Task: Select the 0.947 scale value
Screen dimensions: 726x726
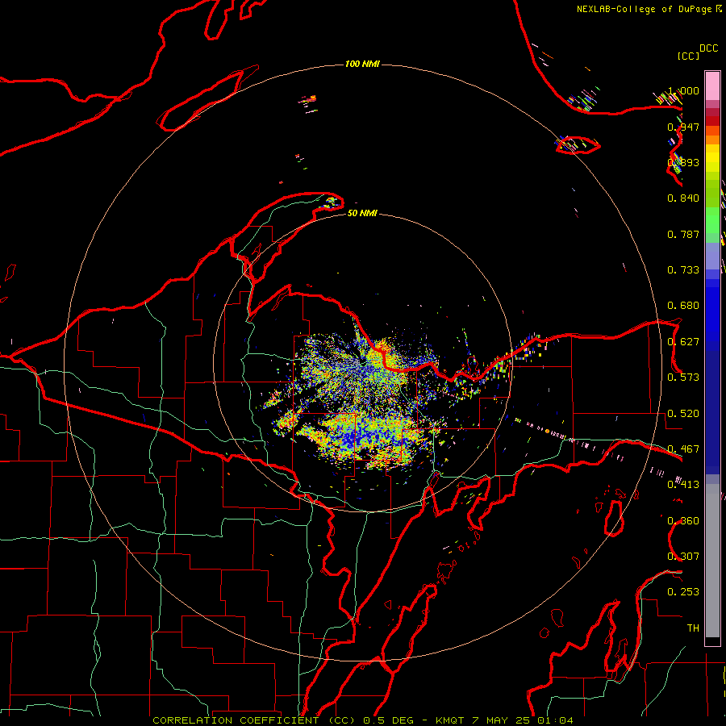Action: coord(683,127)
